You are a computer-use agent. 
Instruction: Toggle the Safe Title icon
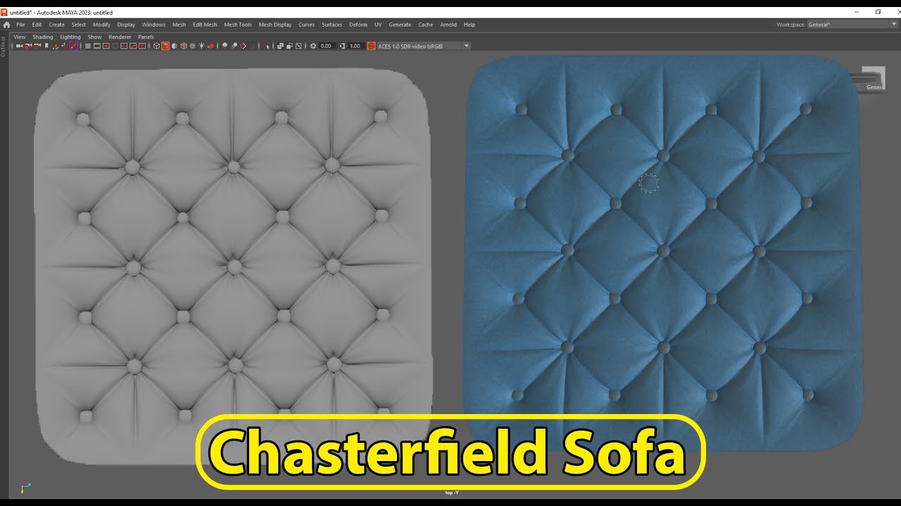coord(142,46)
